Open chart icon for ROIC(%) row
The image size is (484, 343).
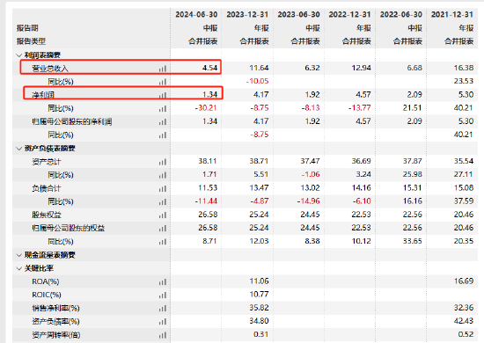163,296
